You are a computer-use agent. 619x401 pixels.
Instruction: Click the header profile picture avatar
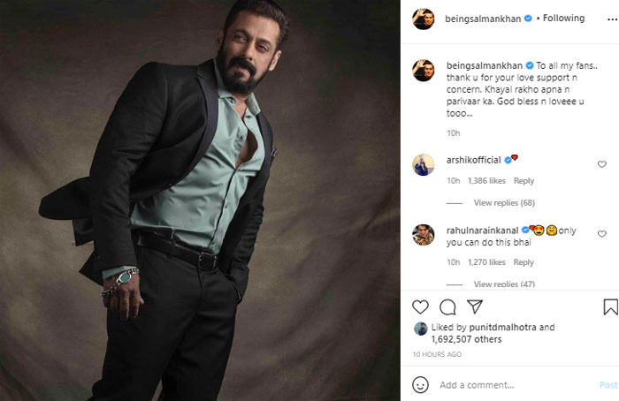(424, 19)
